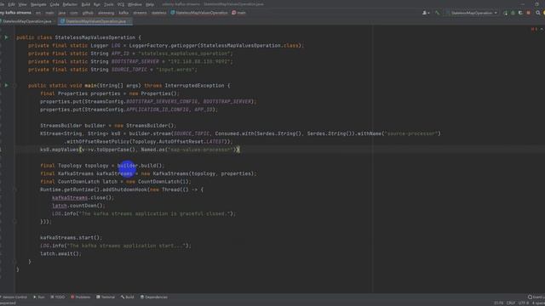Click the 'kafkaStreams.start();' line
The height and width of the screenshot is (306, 545).
tap(71, 238)
